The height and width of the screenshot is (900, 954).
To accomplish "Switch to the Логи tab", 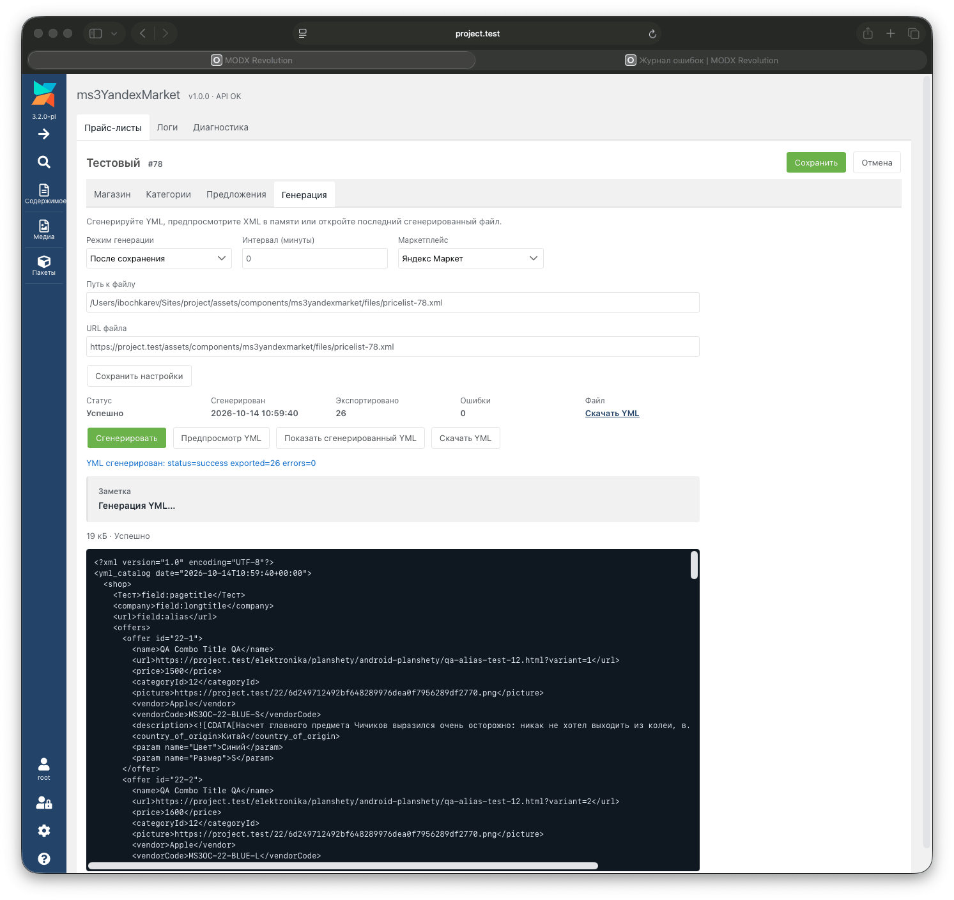I will point(167,127).
